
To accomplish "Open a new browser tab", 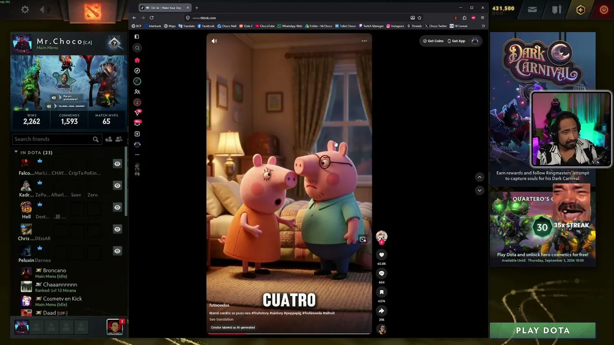I will pyautogui.click(x=197, y=8).
